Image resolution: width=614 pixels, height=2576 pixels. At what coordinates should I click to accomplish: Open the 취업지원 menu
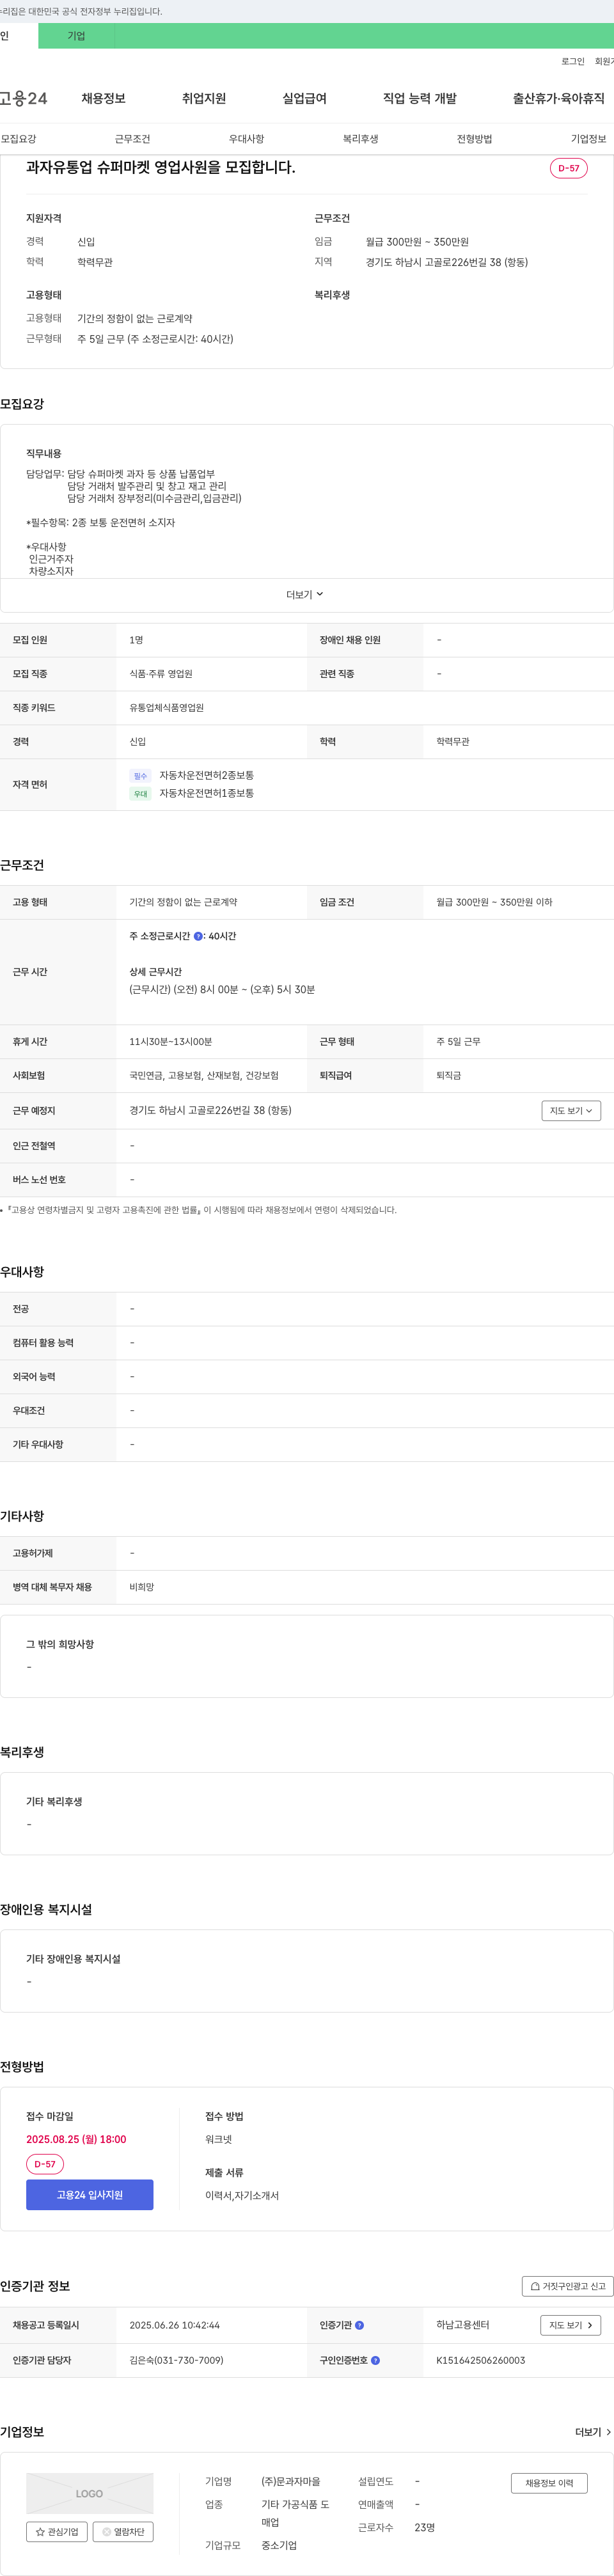(x=204, y=98)
